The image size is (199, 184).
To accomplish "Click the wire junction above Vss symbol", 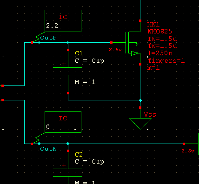I will point(140,100).
